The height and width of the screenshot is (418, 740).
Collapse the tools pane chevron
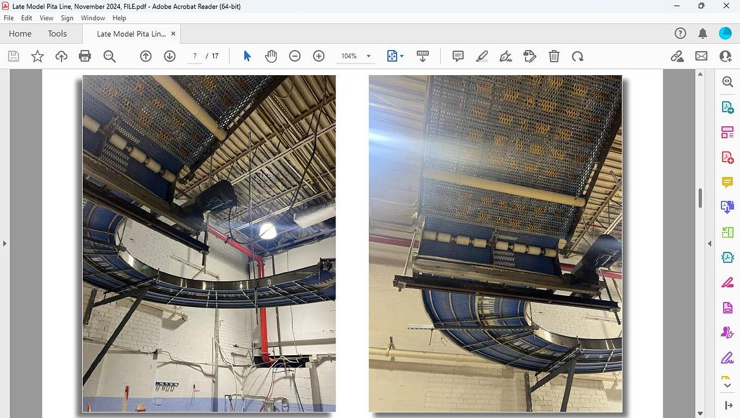coord(710,244)
